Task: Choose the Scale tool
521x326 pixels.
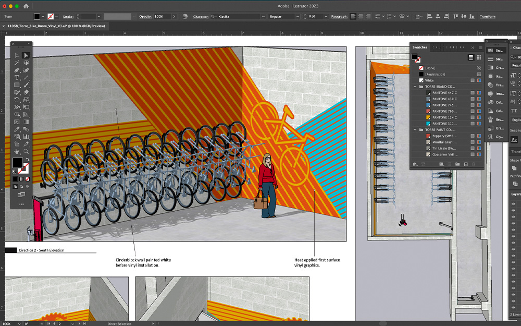Action: click(26, 100)
